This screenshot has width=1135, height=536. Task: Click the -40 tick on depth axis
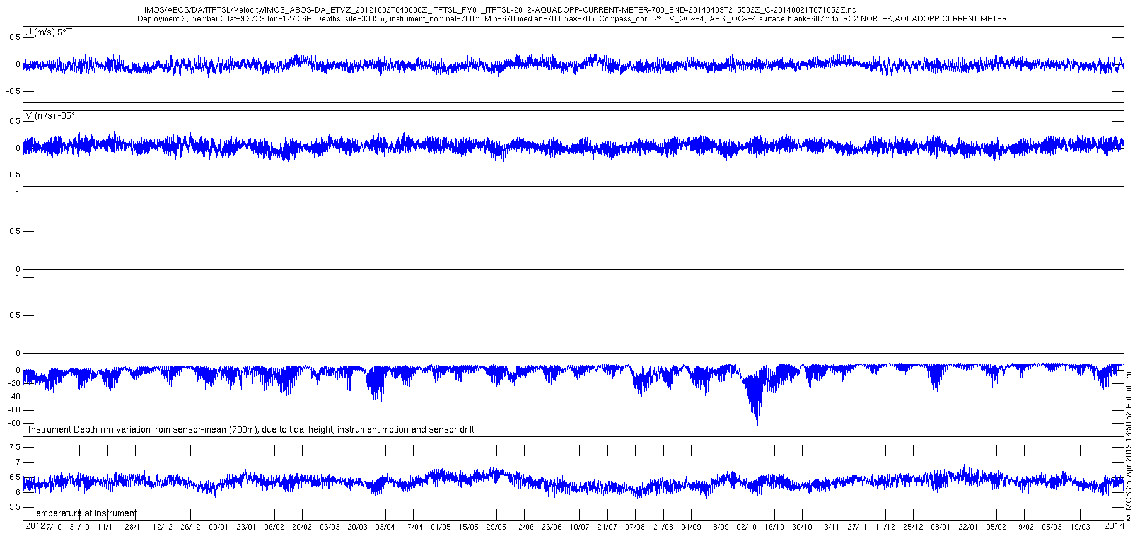[x=13, y=397]
